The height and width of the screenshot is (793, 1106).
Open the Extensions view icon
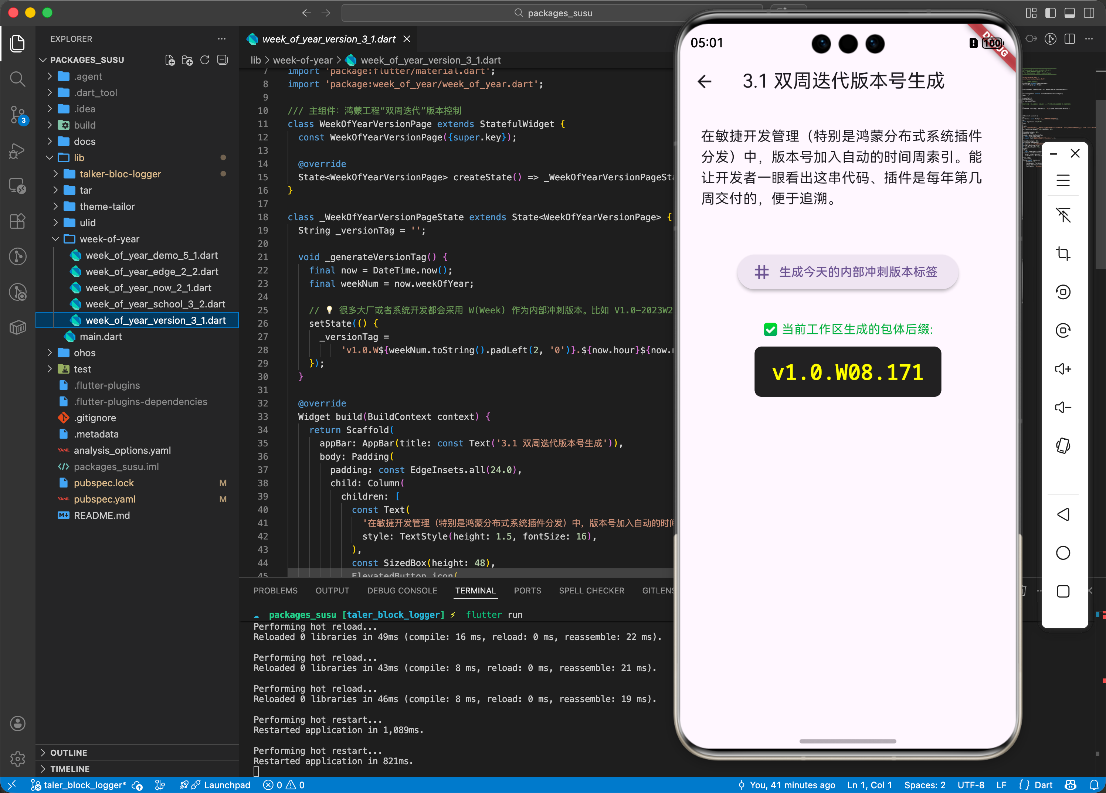(x=17, y=221)
